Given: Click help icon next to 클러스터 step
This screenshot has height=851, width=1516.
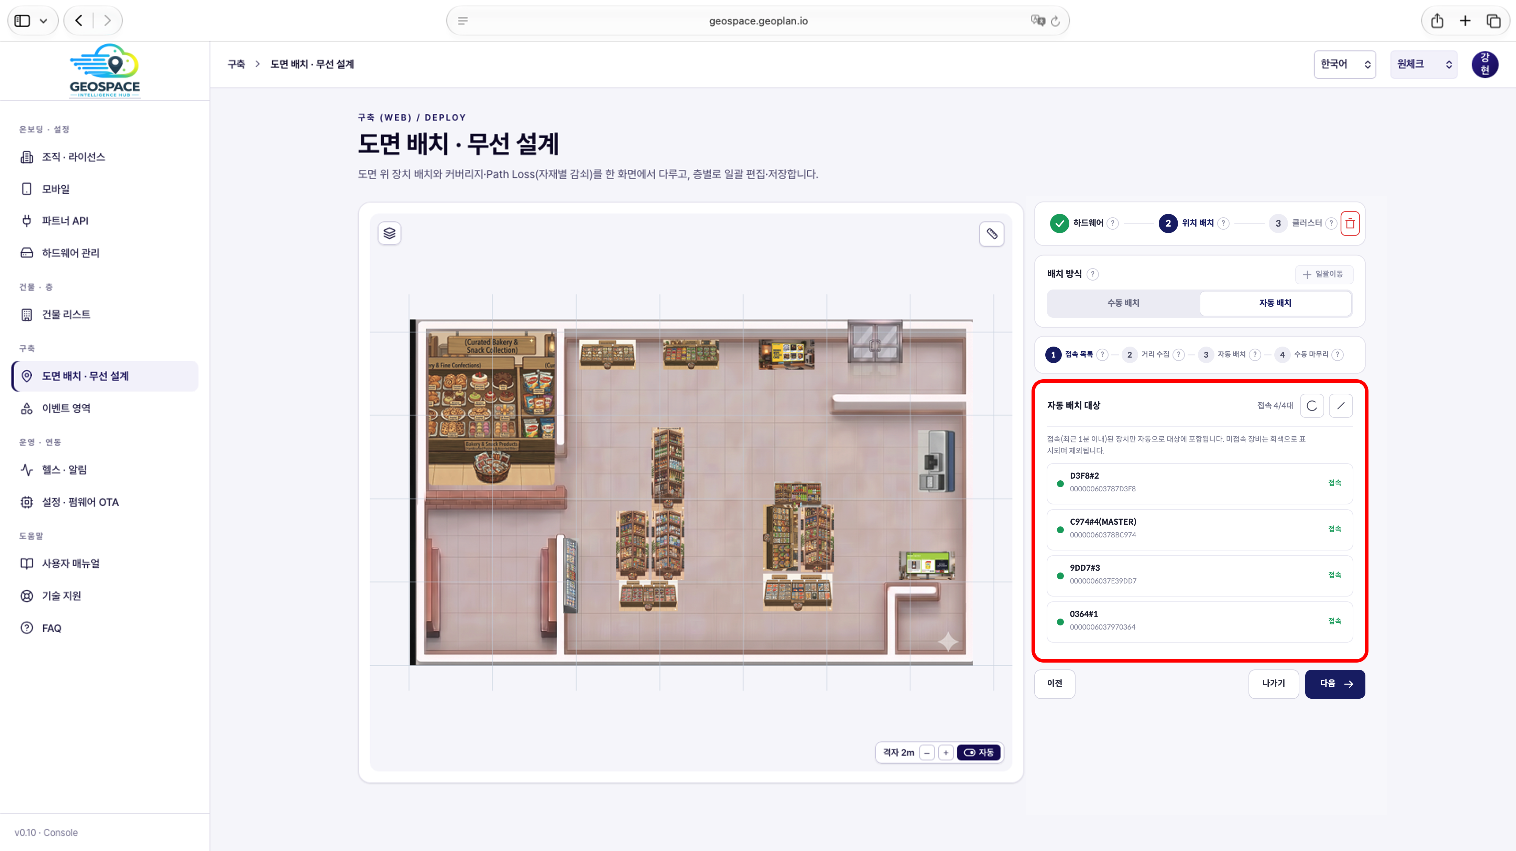Looking at the screenshot, I should 1331,223.
